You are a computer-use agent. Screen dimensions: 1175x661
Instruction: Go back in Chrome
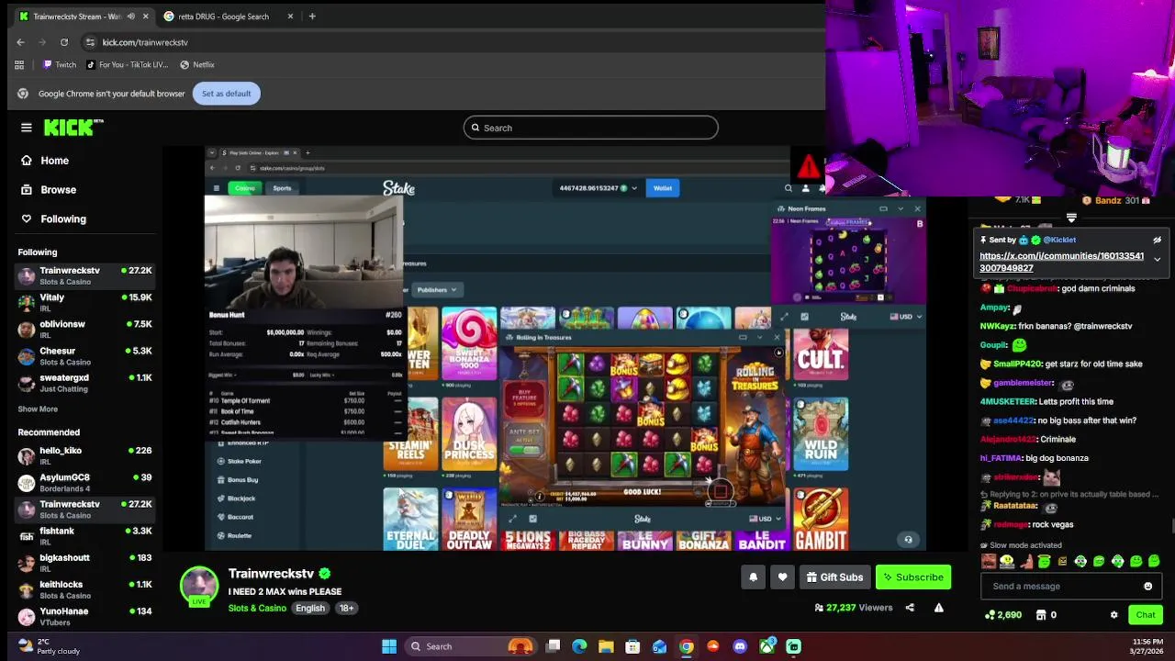coord(20,42)
